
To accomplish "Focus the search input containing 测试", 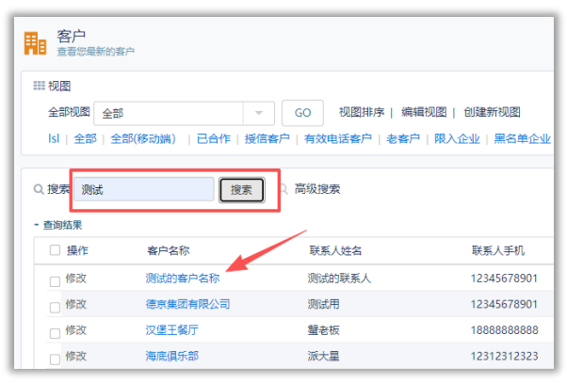I will pyautogui.click(x=145, y=189).
